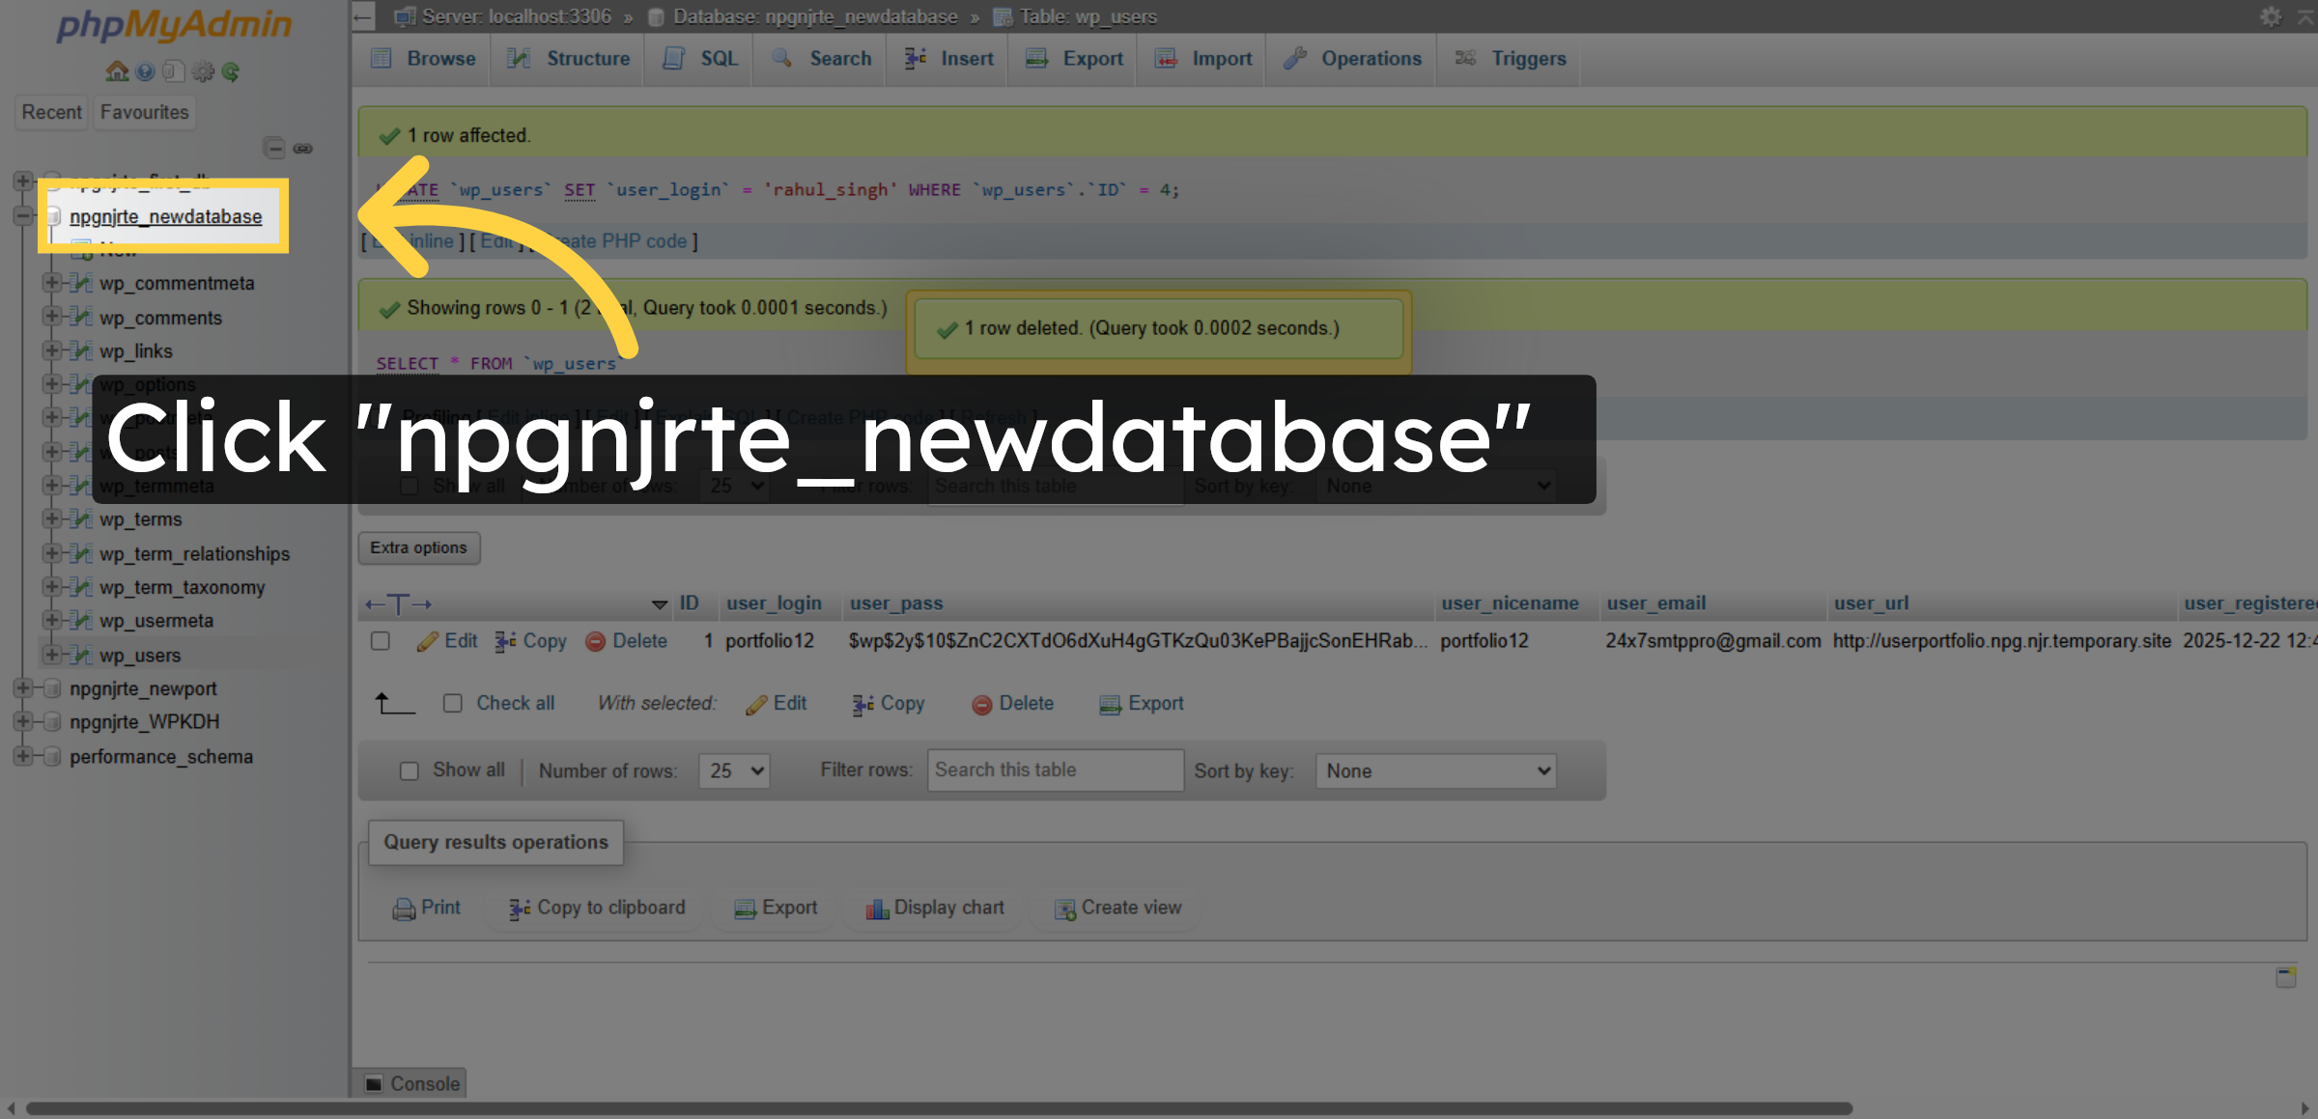Viewport: 2318px width, 1119px height.
Task: Toggle Show all rows checkbox
Action: click(410, 770)
